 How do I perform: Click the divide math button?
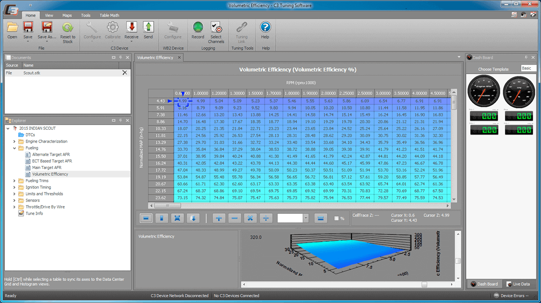point(266,218)
